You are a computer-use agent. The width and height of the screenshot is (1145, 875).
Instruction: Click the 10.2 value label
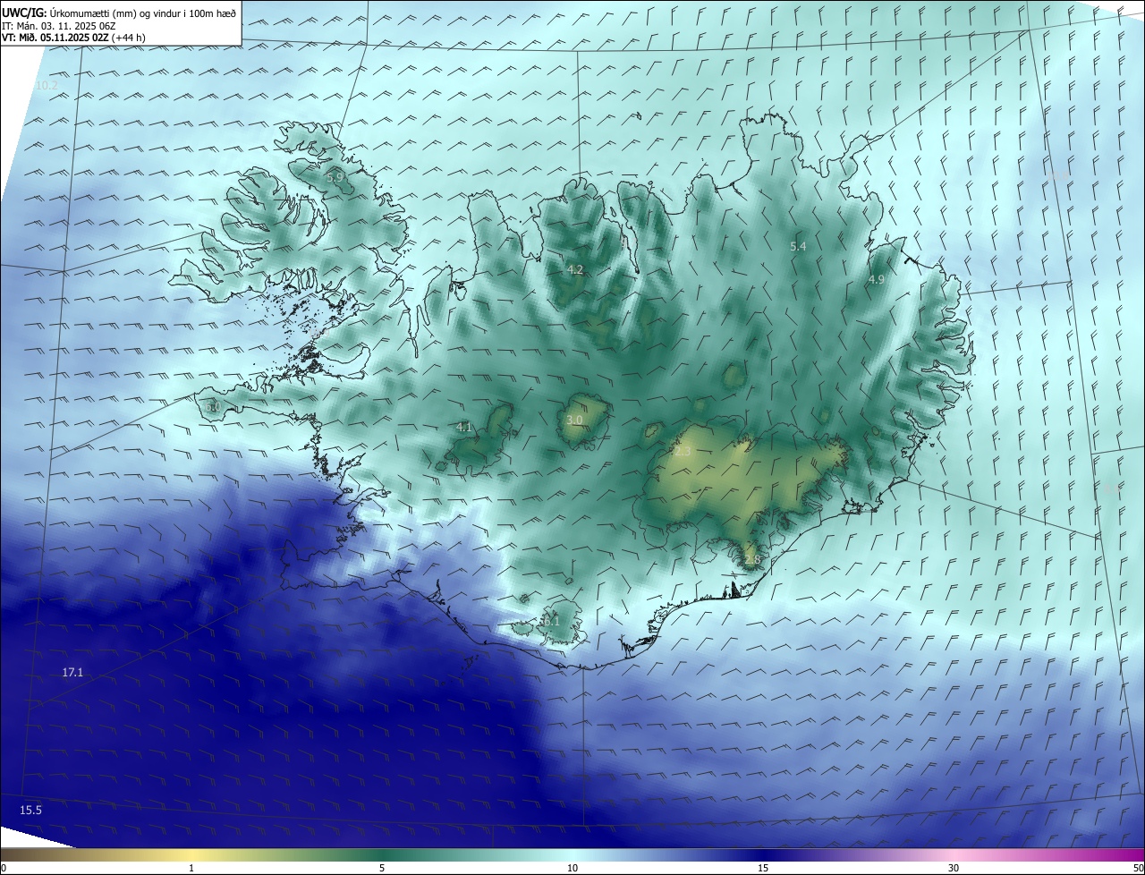point(46,85)
